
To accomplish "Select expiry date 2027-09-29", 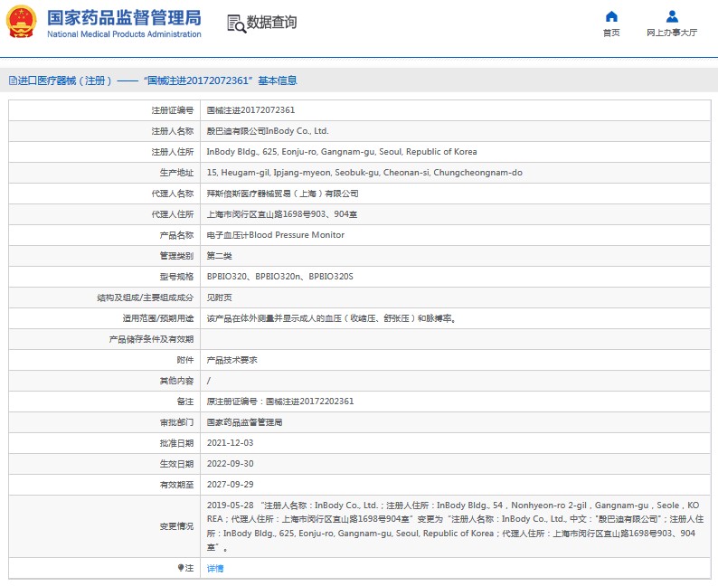I will [x=231, y=485].
